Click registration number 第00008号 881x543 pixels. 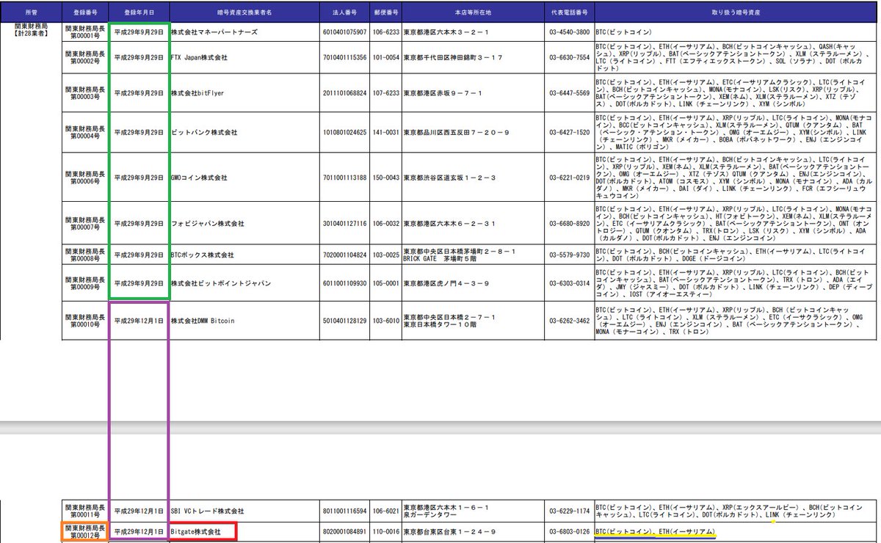[x=84, y=259]
